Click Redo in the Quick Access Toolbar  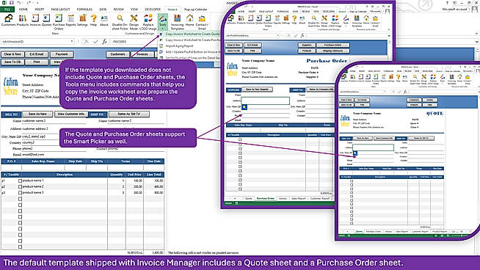29,3
